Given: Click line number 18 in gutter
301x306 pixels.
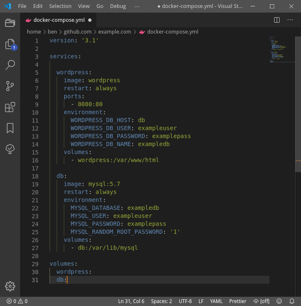Looking at the screenshot, I should [35, 176].
